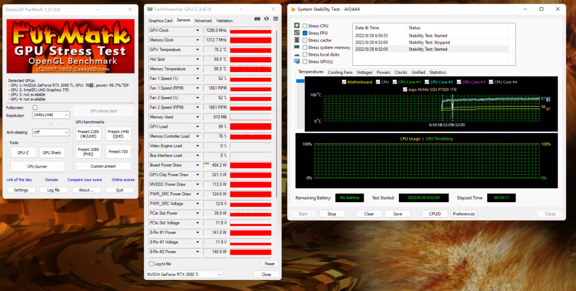The height and width of the screenshot is (291, 576).
Task: Open the GPU-Z hamburger menu icon
Action: (x=275, y=19)
